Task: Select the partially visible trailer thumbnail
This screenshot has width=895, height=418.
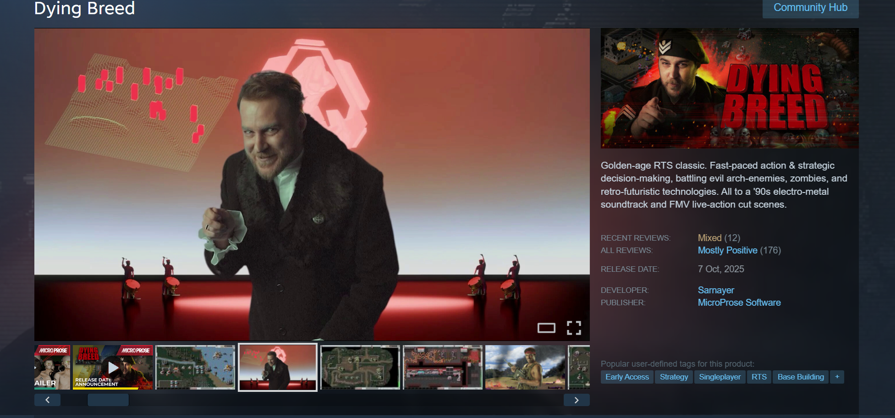Action: coord(52,367)
